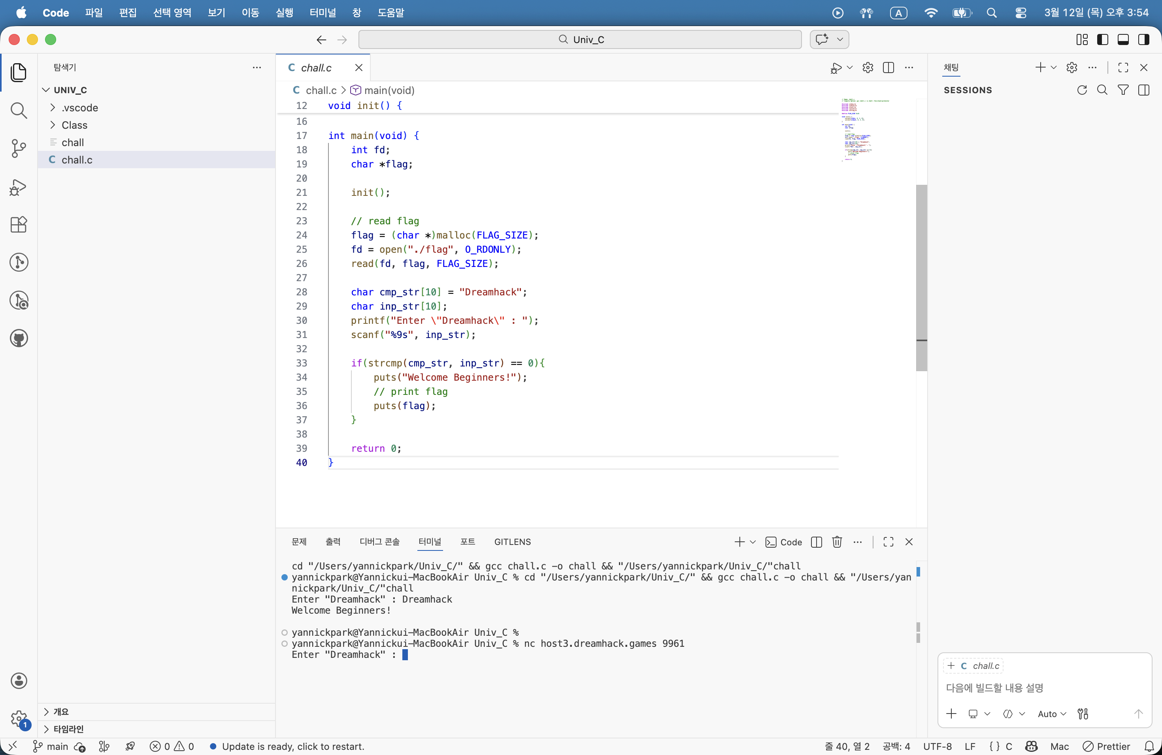Screen dimensions: 1162x755
Task: Click the editor vertical scrollbar thumb
Action: pyautogui.click(x=921, y=278)
